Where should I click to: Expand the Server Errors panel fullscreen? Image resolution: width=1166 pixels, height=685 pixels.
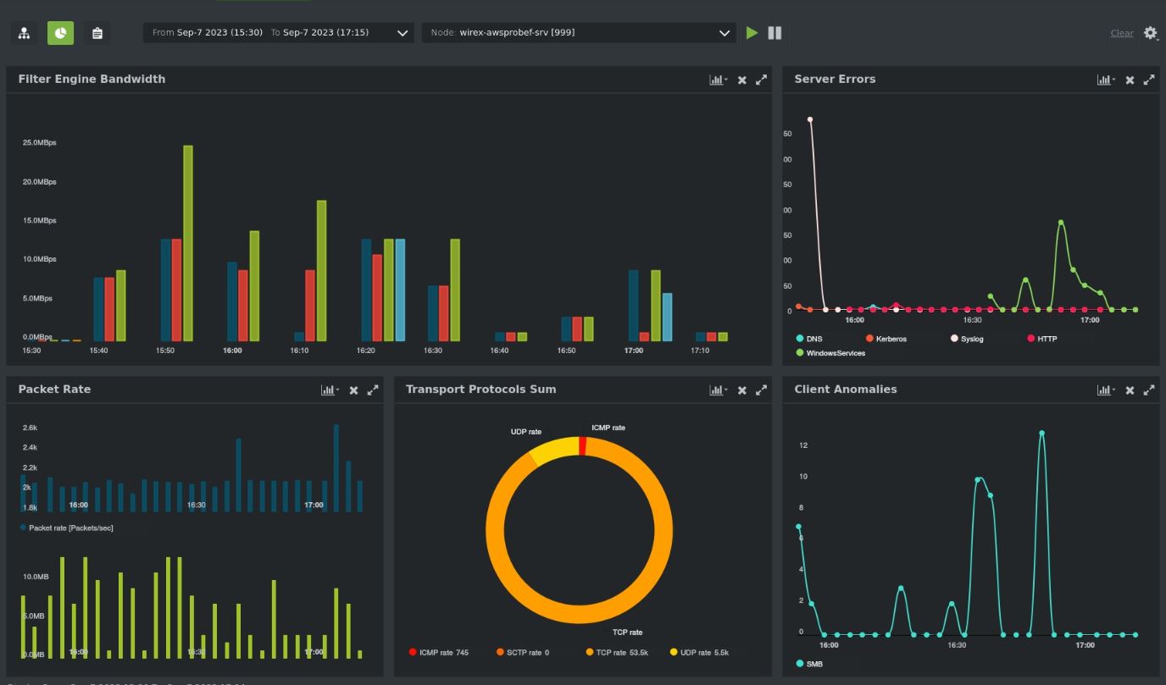(x=1149, y=80)
